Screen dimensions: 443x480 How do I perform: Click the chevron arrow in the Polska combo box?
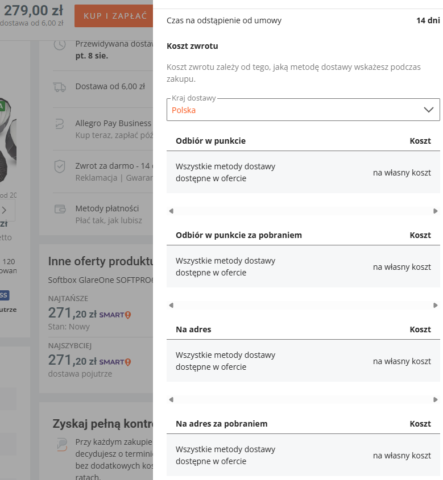point(428,110)
